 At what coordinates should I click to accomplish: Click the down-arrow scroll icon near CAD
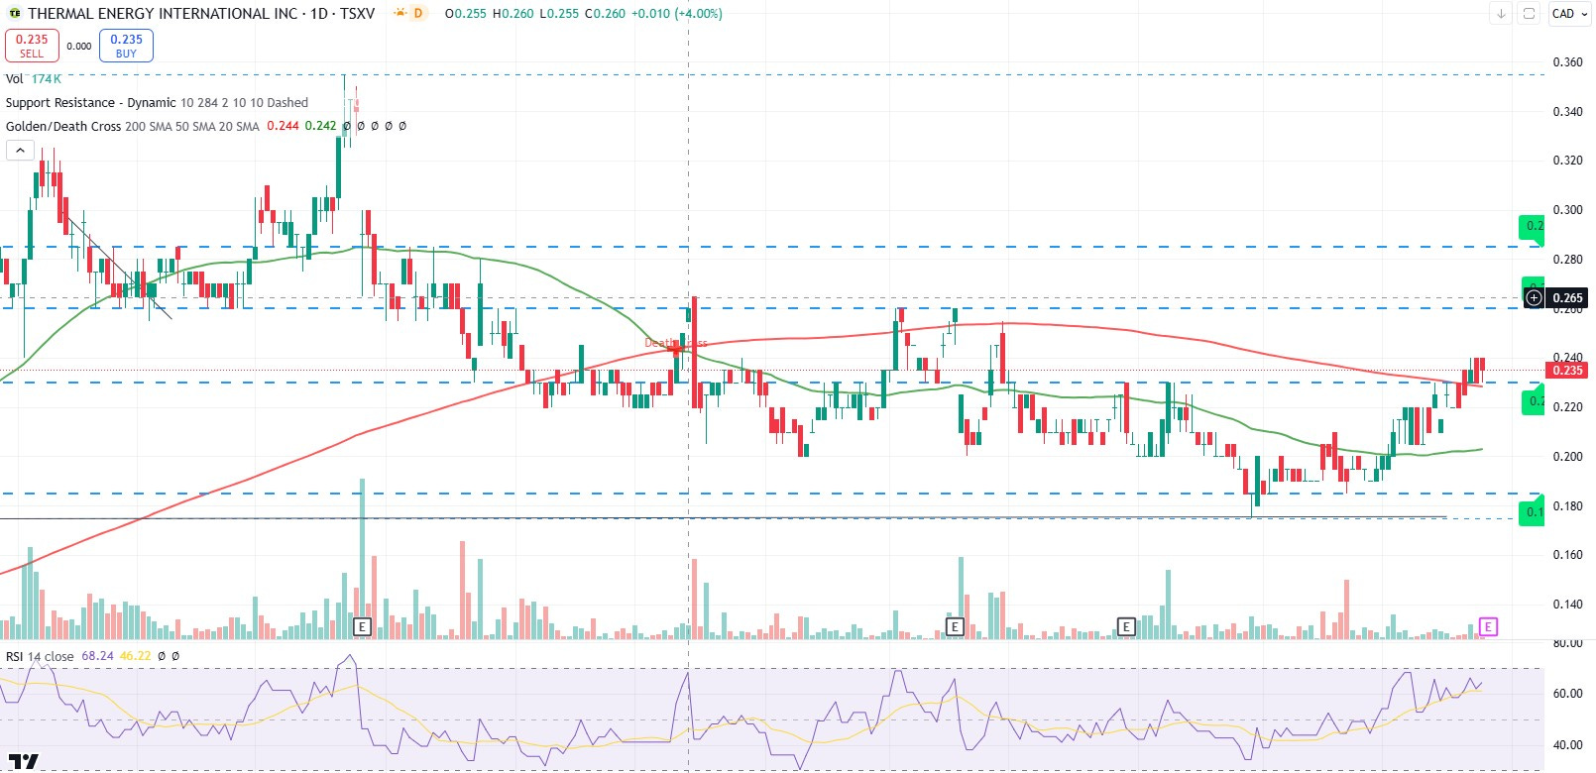click(1501, 14)
